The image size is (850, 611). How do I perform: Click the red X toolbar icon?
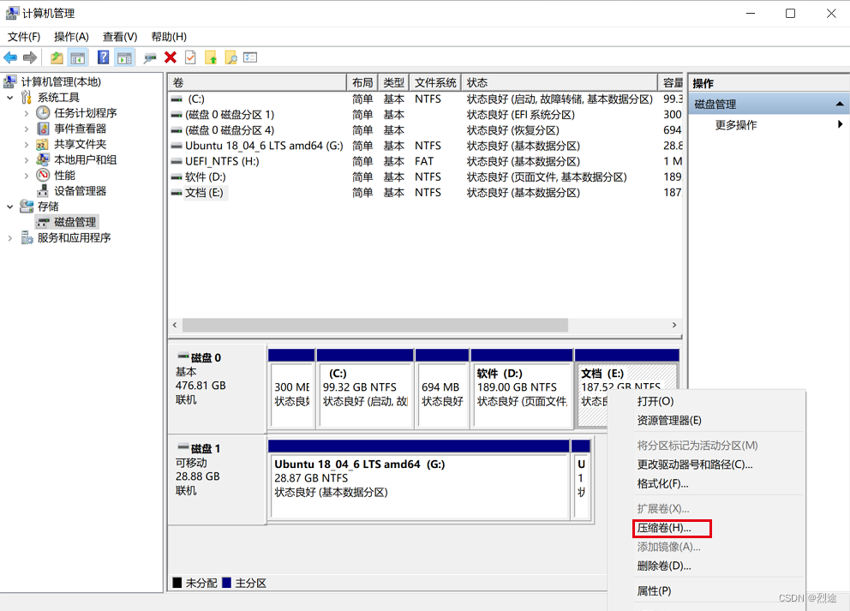170,57
